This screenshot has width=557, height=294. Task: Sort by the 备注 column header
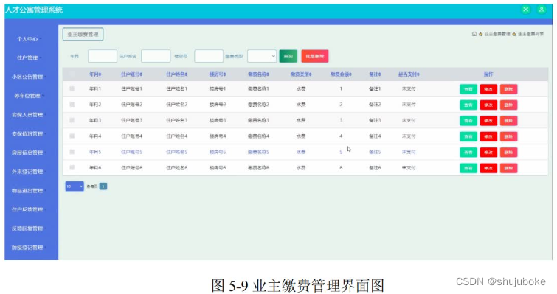[375, 74]
